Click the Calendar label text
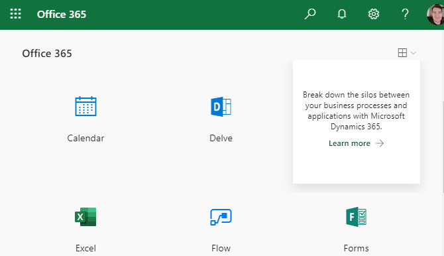 click(85, 138)
